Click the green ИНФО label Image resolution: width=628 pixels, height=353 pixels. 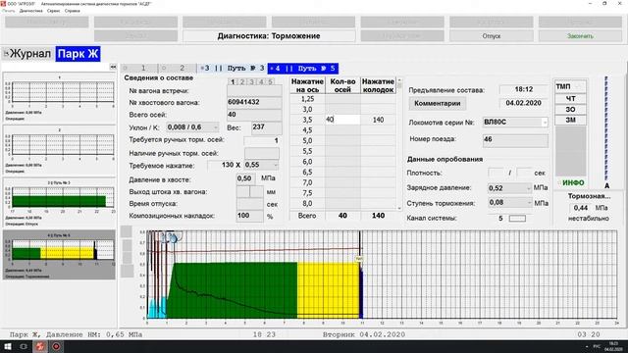coord(573,183)
